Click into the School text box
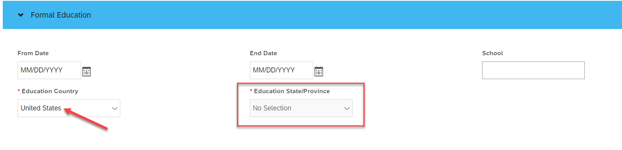Viewport: 622px width, 150px height. [533, 70]
